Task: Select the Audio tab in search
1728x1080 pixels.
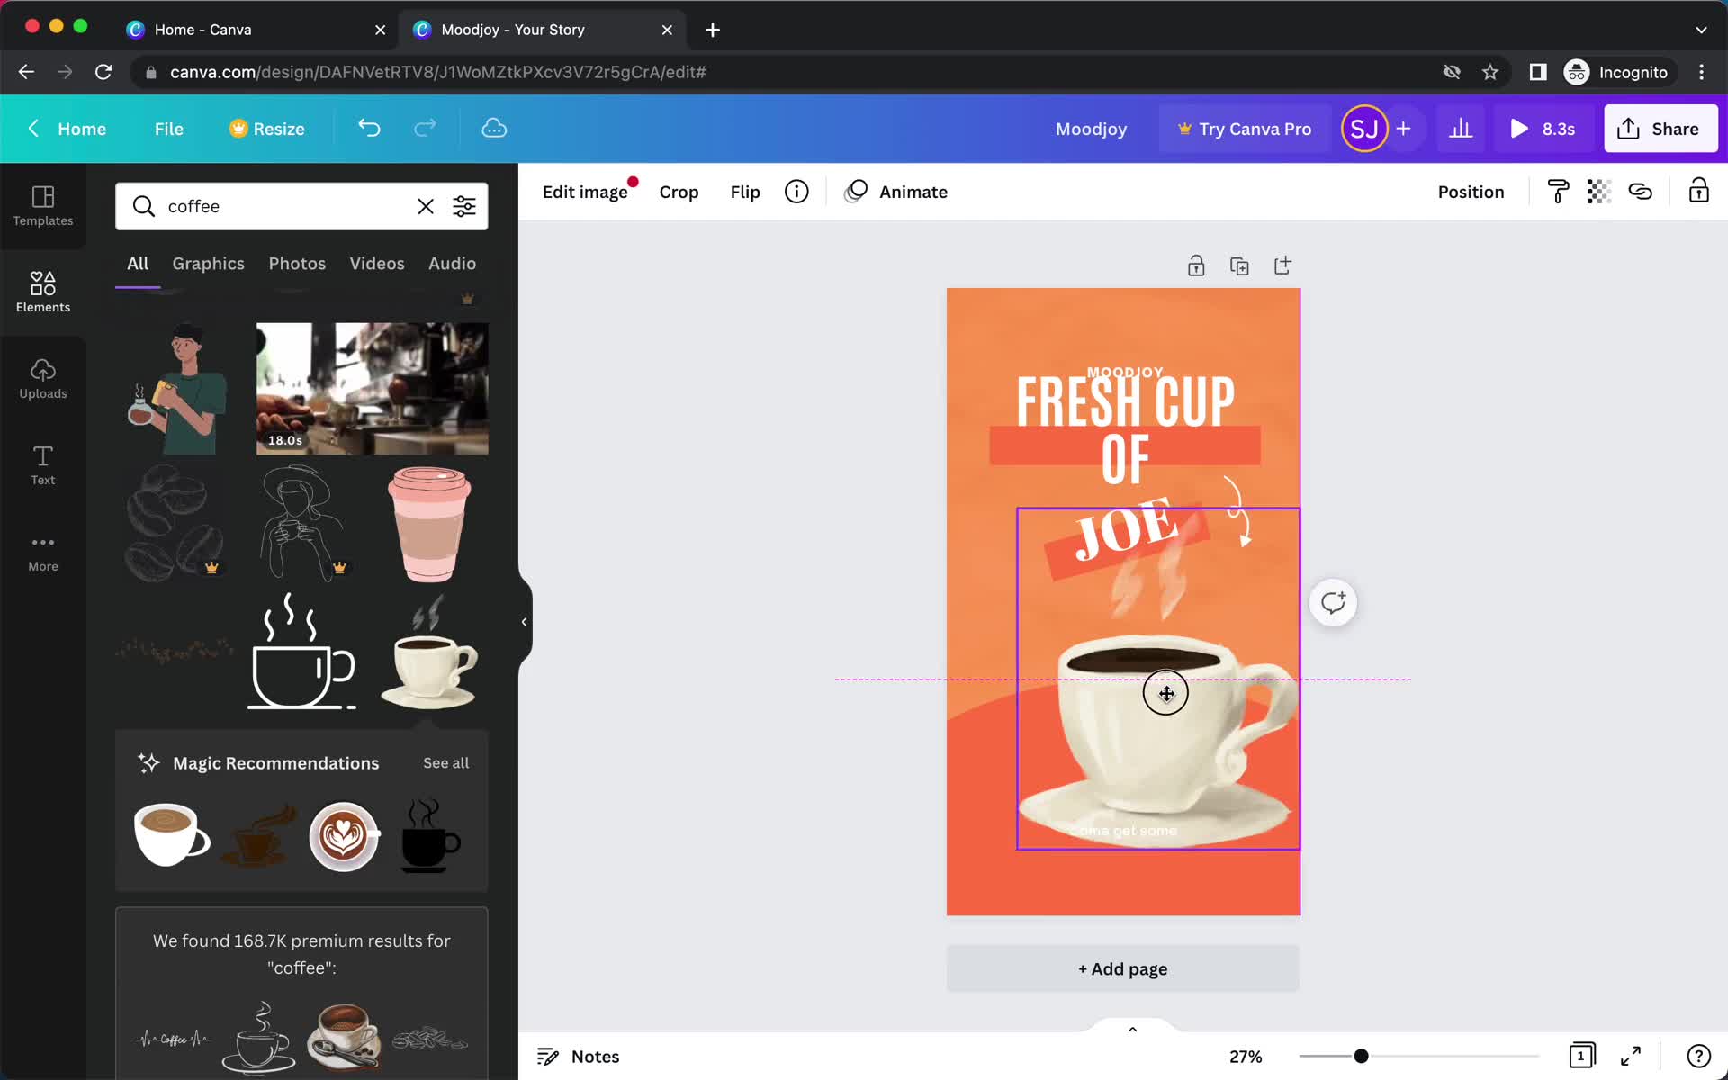Action: click(x=452, y=263)
